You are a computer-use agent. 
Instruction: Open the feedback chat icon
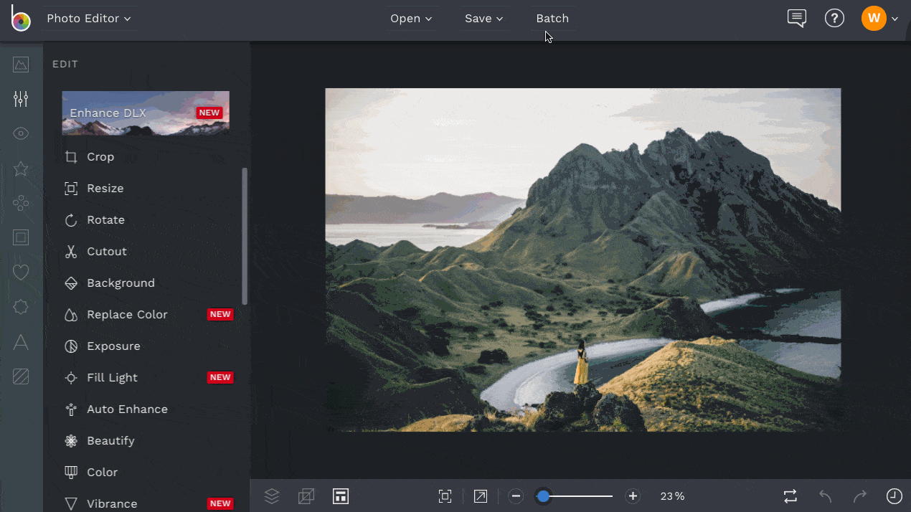click(796, 19)
